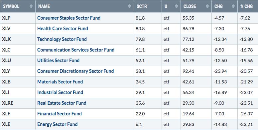258x130 pixels.
Task: Open Consumer Discretionary Sector Fund link
Action: point(75,71)
